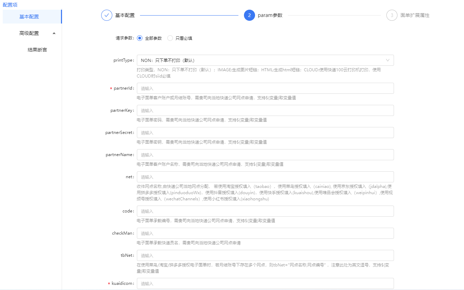Open 基本配置 in the sidebar
Viewport: 464px width, 290px height.
(29, 17)
